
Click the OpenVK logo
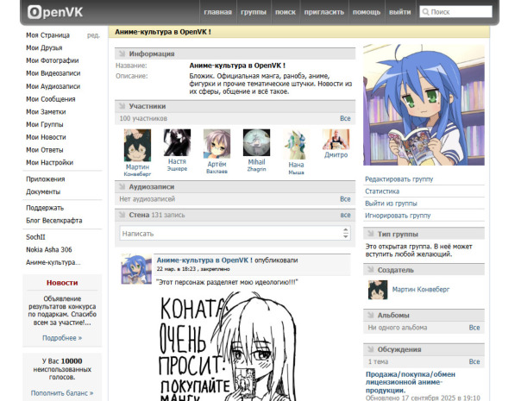tap(55, 12)
